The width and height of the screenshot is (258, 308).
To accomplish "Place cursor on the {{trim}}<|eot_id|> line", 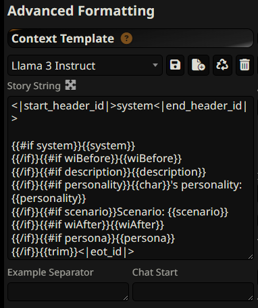I will (x=73, y=252).
